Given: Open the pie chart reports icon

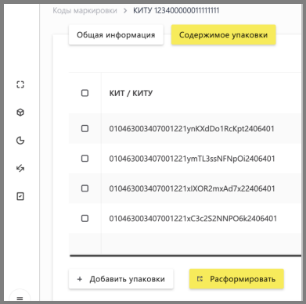Looking at the screenshot, I should (x=20, y=141).
